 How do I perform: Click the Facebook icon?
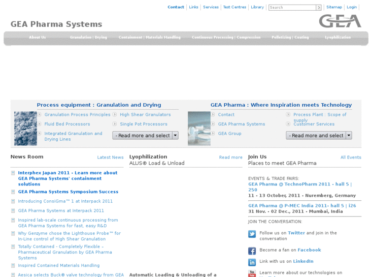coord(252,251)
